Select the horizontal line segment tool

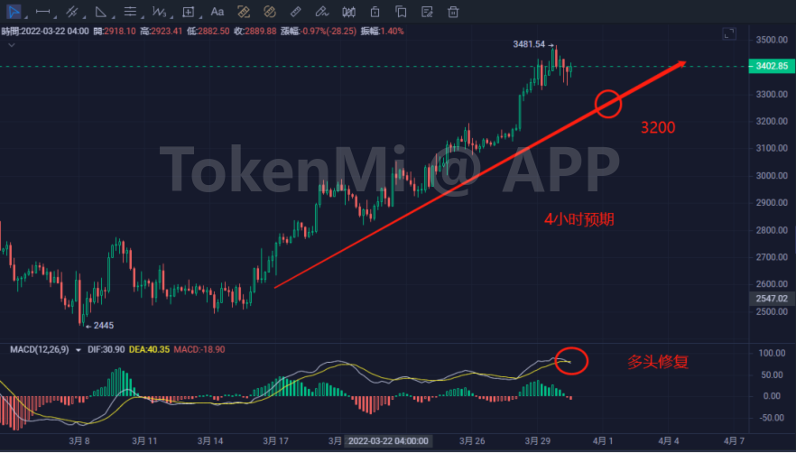(x=42, y=11)
